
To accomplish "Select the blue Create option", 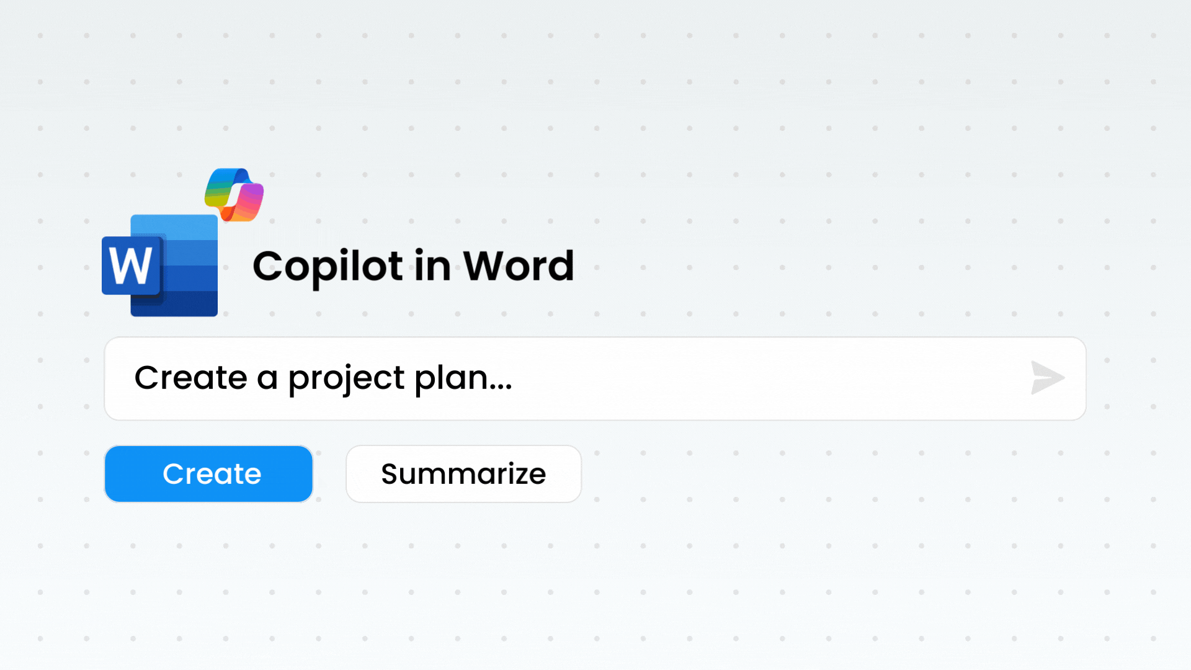I will tap(208, 474).
